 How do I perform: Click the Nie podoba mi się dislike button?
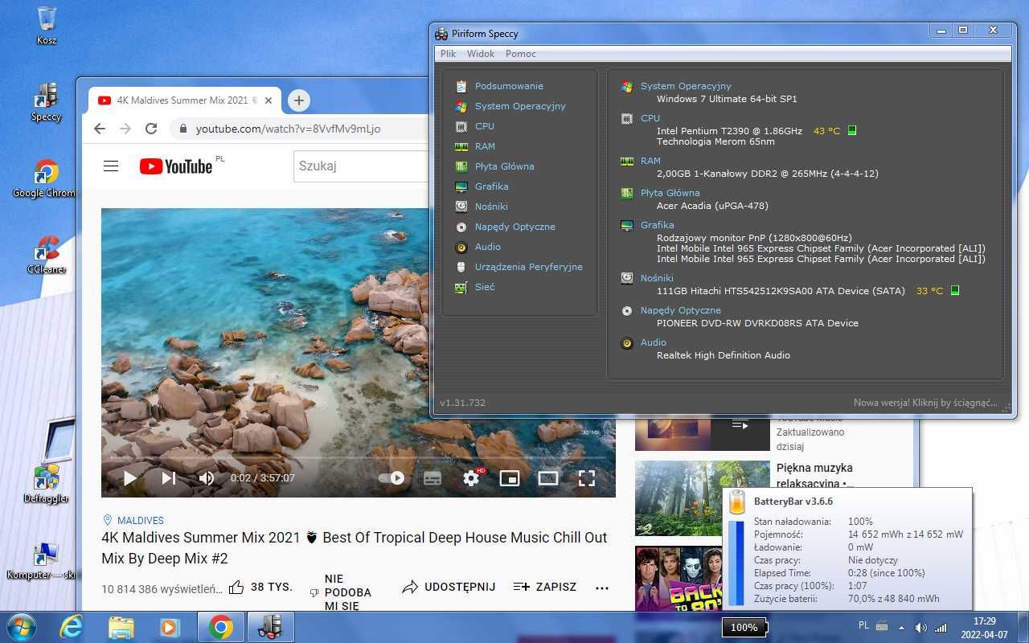pos(341,592)
